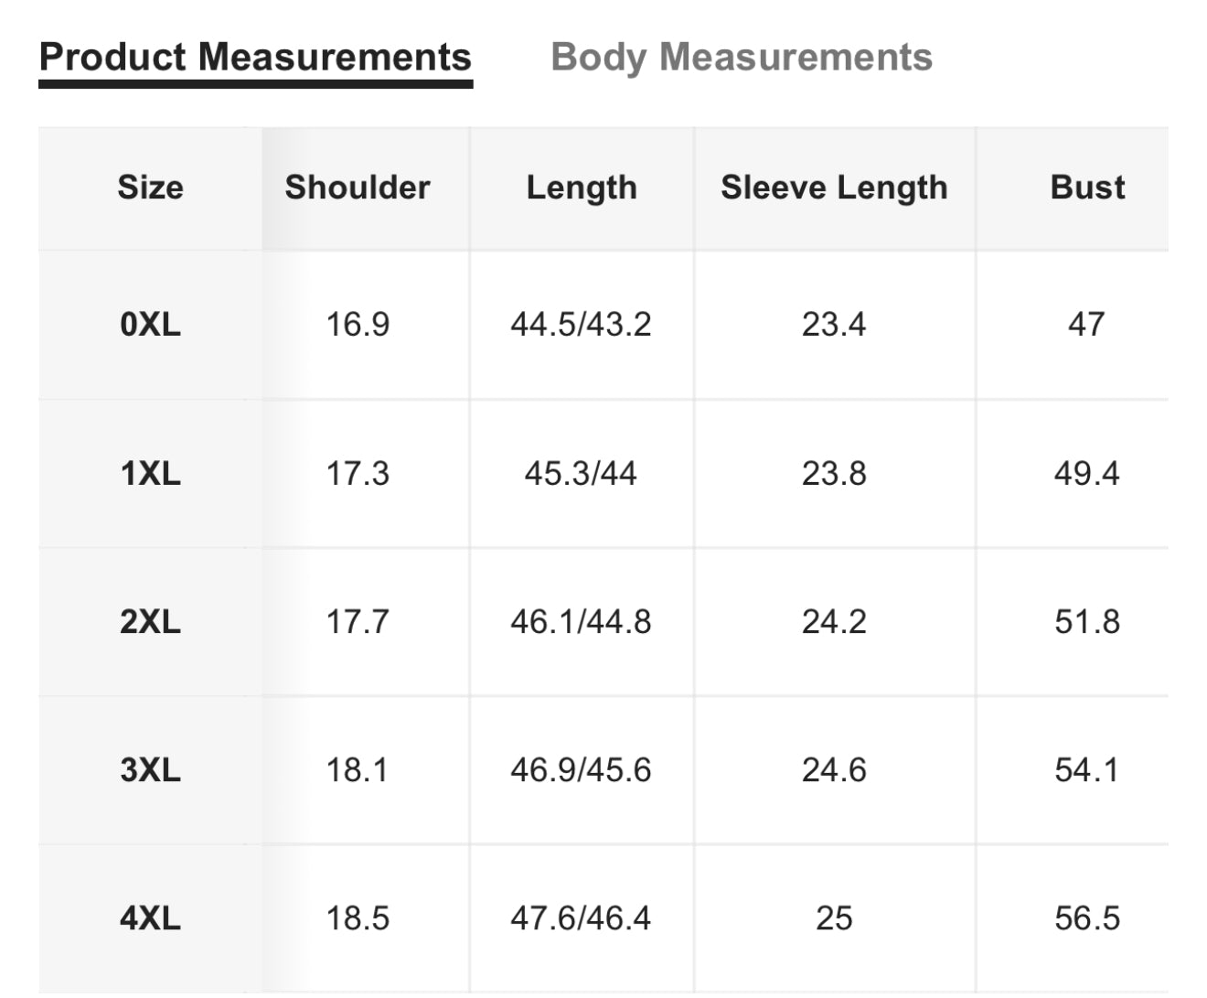Image resolution: width=1207 pixels, height=998 pixels.
Task: Click the Sleeve Length column header
Action: pos(834,188)
